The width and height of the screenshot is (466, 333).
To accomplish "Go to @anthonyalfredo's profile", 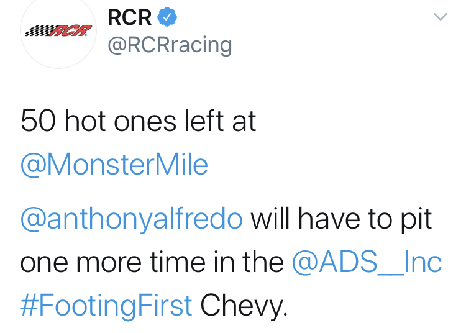I will pos(132,220).
